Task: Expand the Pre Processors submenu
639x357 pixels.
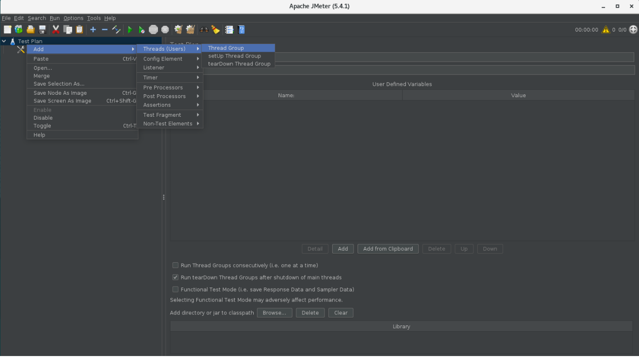Action: point(170,88)
